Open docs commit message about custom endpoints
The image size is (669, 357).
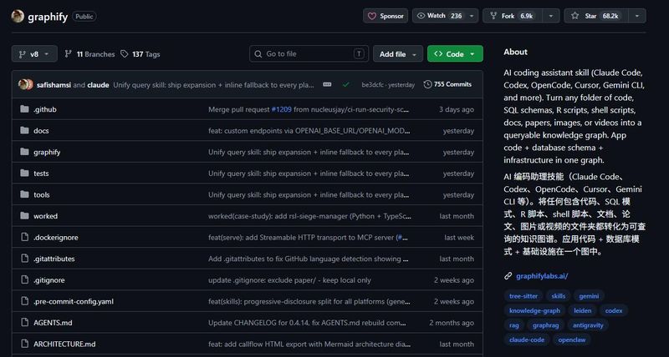click(309, 131)
